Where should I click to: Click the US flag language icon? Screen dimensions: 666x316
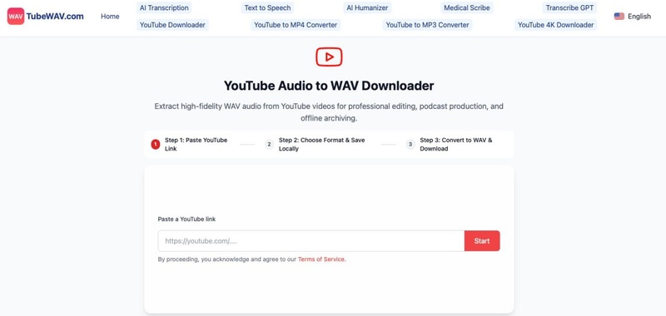pyautogui.click(x=619, y=17)
